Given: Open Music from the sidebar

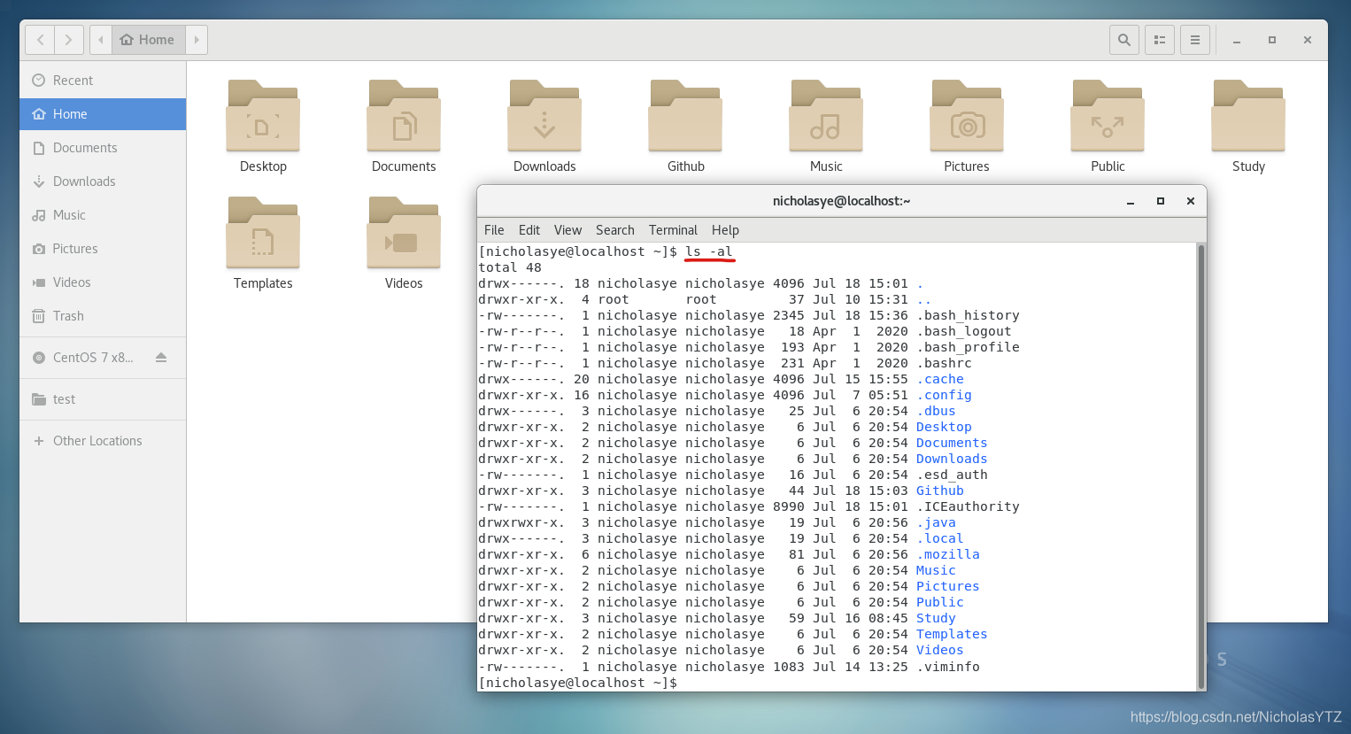Looking at the screenshot, I should pos(103,215).
